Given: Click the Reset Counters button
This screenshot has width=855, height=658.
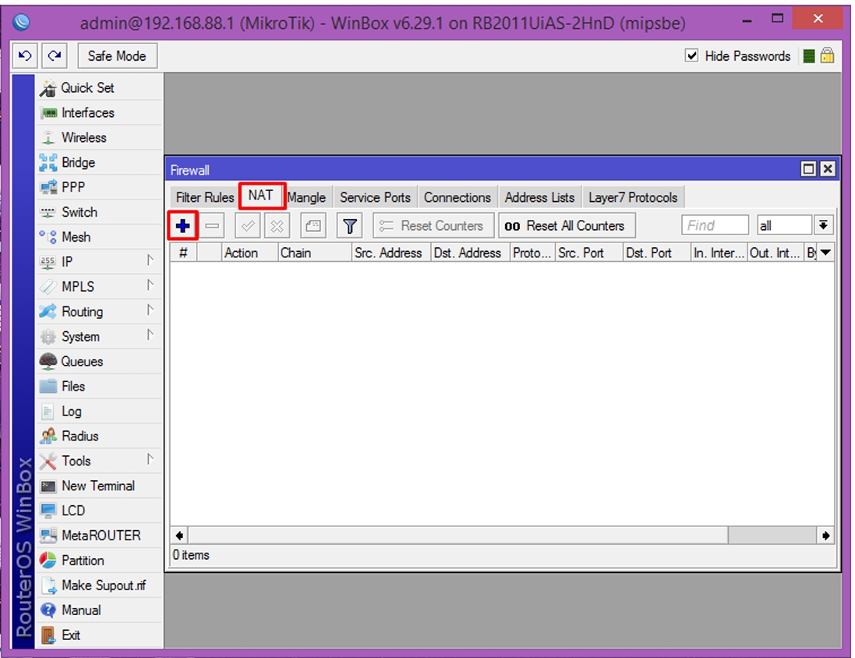Looking at the screenshot, I should click(x=433, y=225).
